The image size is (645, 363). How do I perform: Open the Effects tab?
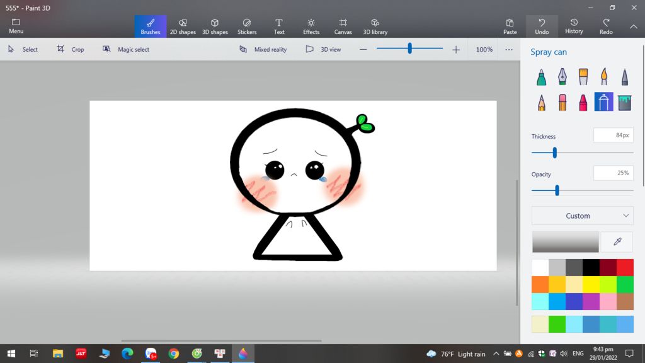pos(311,26)
